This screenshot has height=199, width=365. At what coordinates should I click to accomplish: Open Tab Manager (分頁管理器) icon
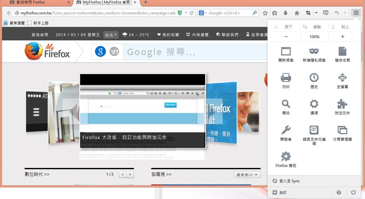point(342,133)
